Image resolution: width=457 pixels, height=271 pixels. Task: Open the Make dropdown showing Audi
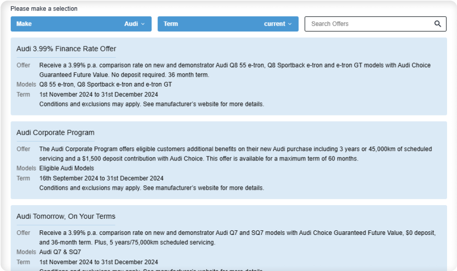point(81,24)
